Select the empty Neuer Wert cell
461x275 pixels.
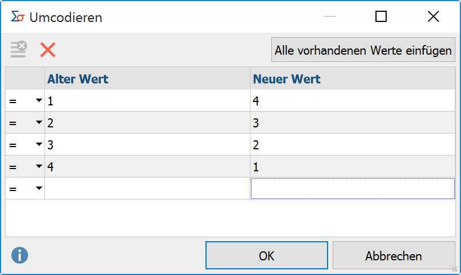352,188
